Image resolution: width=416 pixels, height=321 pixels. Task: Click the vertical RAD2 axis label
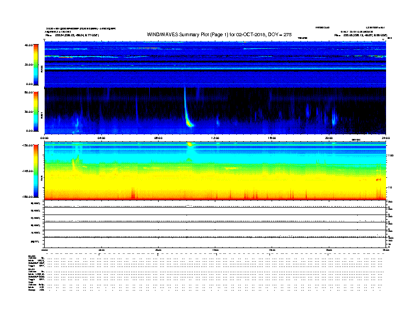[x=41, y=69]
